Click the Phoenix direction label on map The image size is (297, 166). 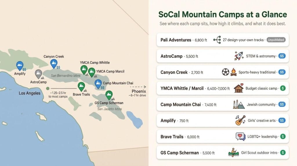coord(138,91)
